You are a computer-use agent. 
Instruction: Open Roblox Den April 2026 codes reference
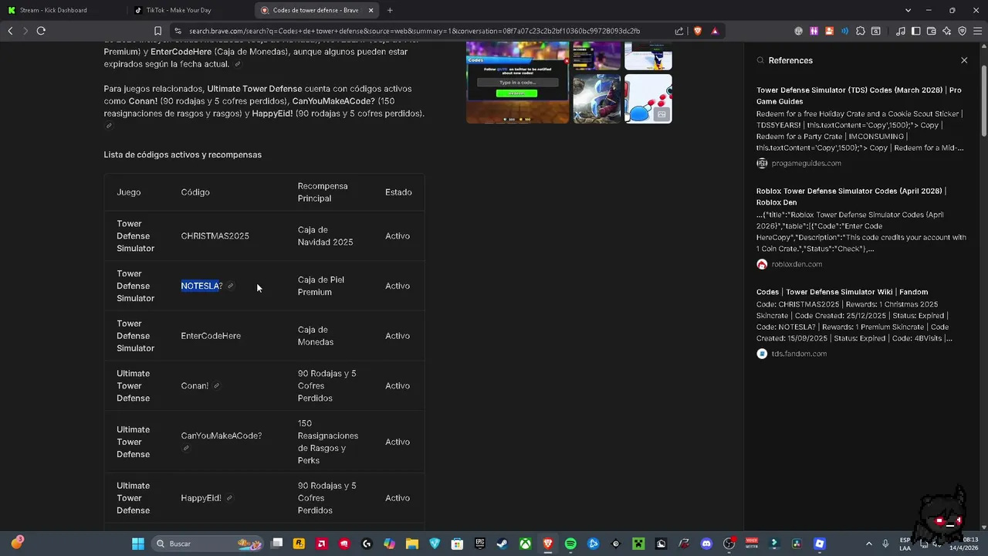point(851,197)
